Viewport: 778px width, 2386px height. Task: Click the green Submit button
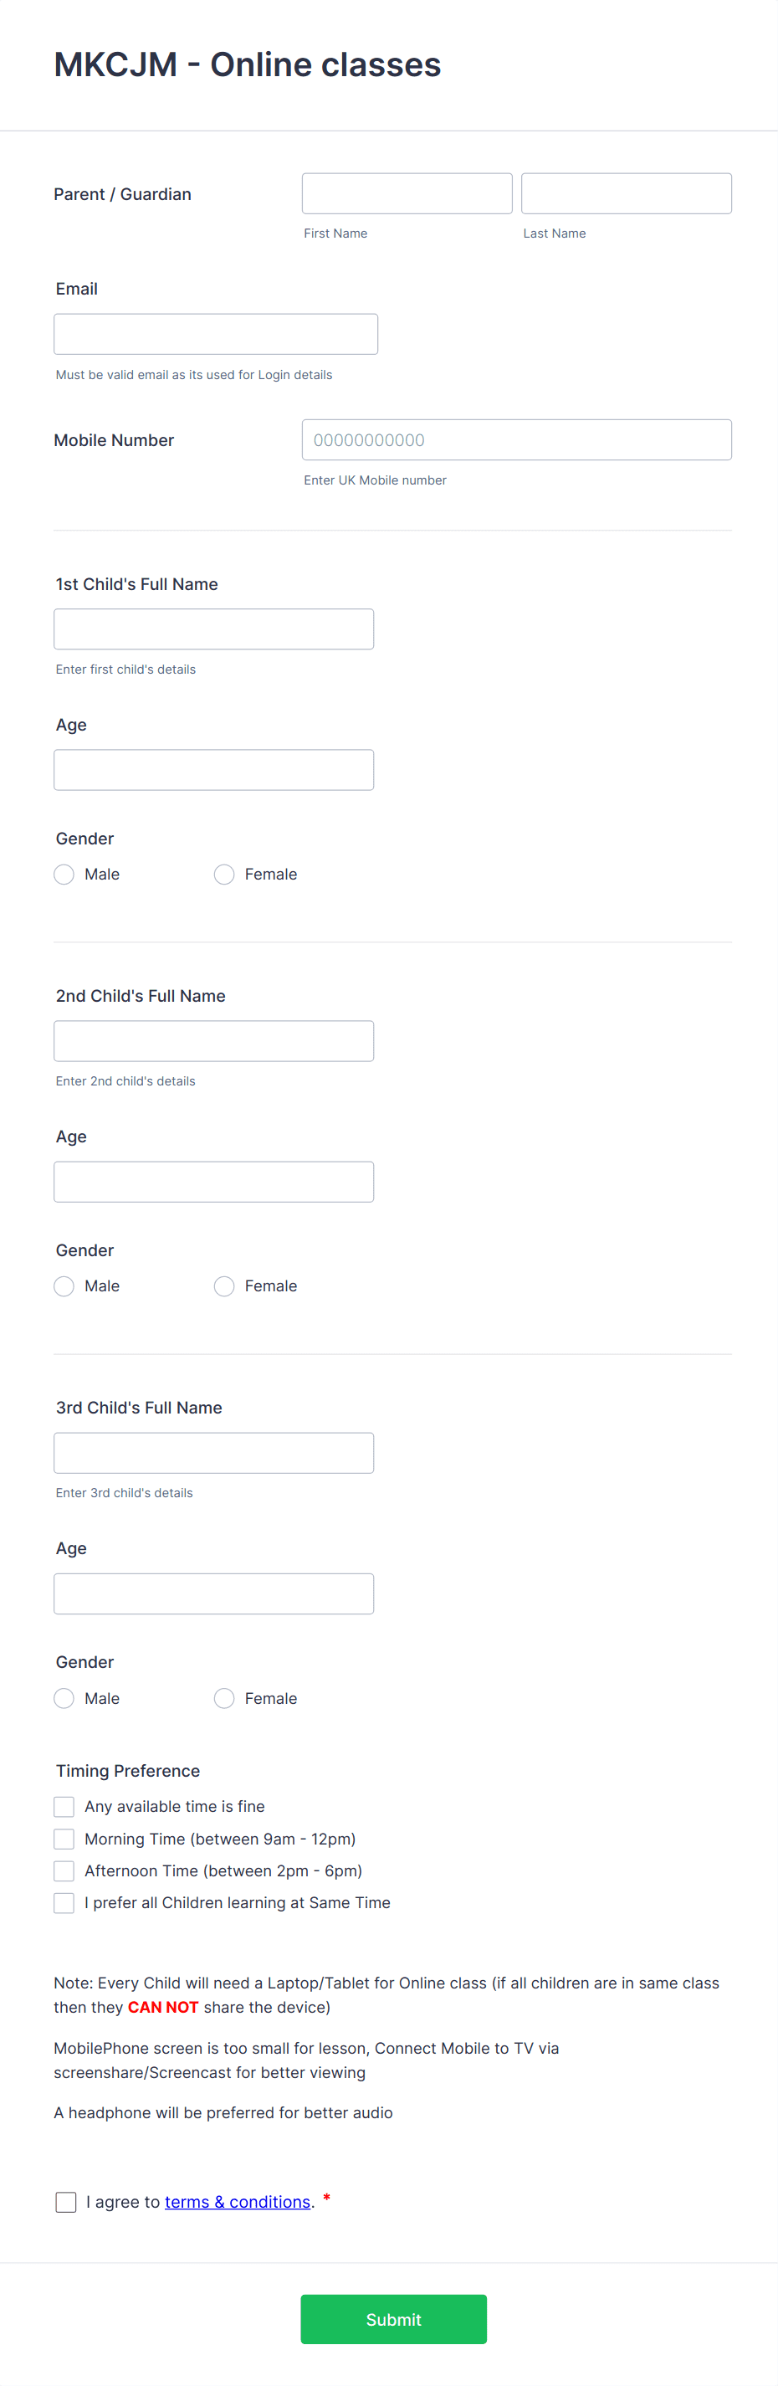pos(394,2319)
